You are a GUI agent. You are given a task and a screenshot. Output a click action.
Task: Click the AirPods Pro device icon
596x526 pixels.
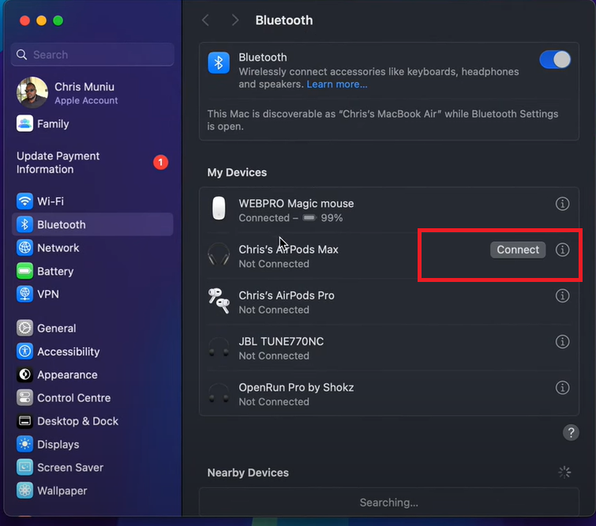[x=219, y=301]
